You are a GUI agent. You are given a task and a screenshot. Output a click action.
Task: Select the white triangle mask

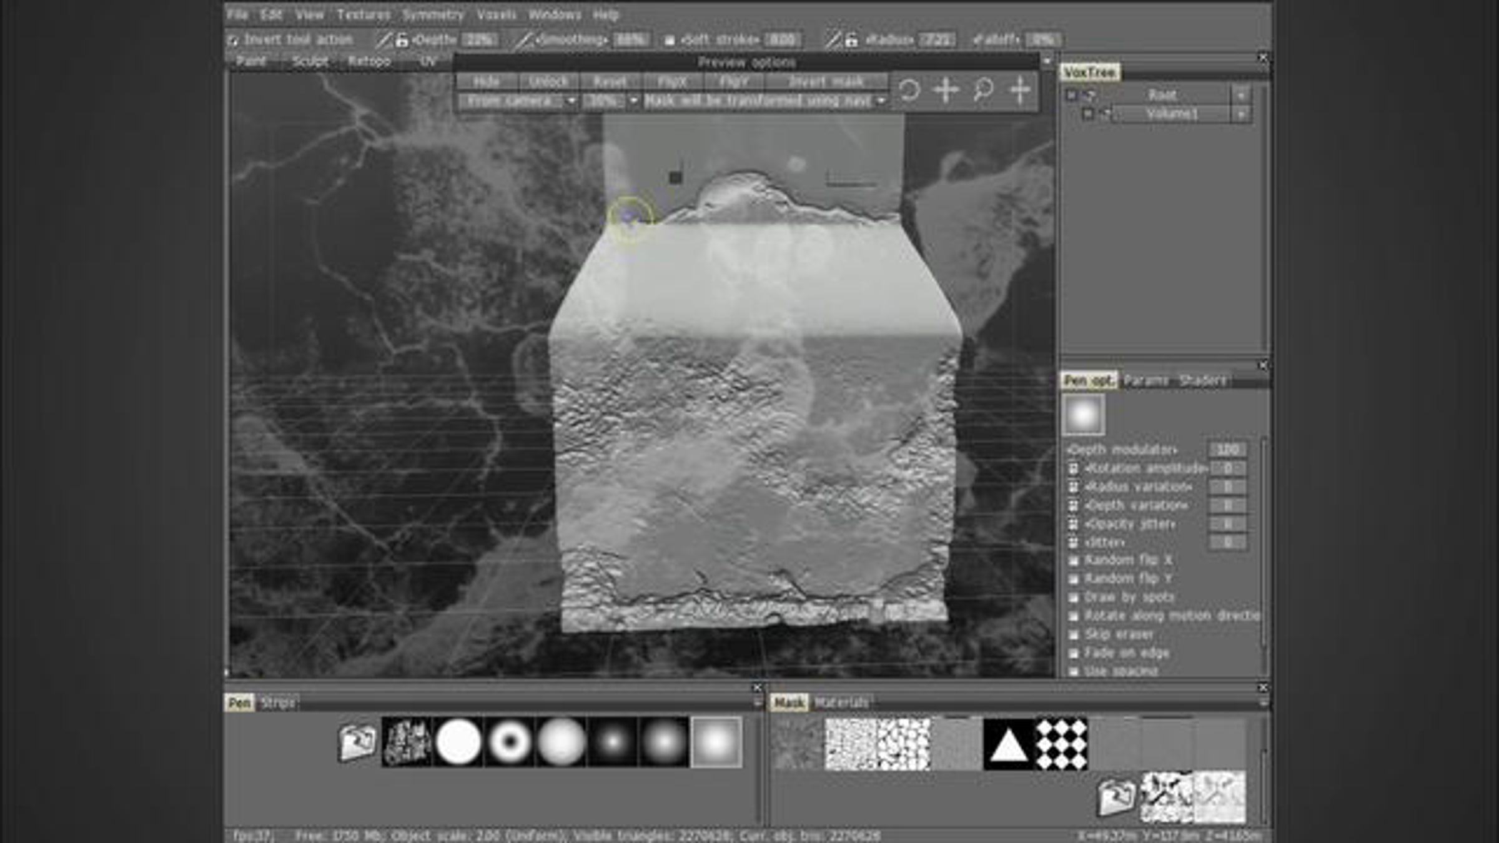coord(1008,744)
